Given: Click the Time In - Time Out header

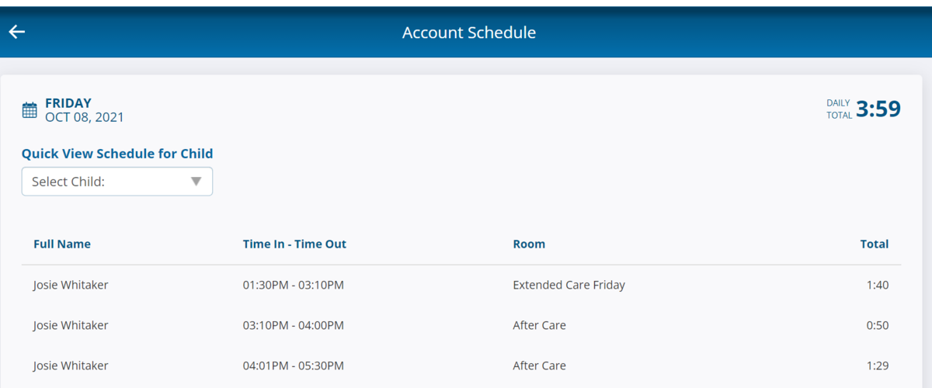Looking at the screenshot, I should (x=294, y=244).
